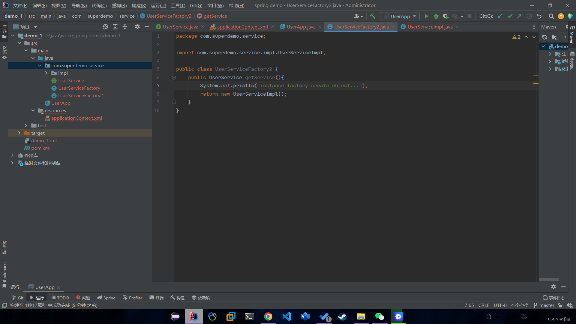The height and width of the screenshot is (324, 576).
Task: Collapse the resources folder node
Action: tap(33, 110)
